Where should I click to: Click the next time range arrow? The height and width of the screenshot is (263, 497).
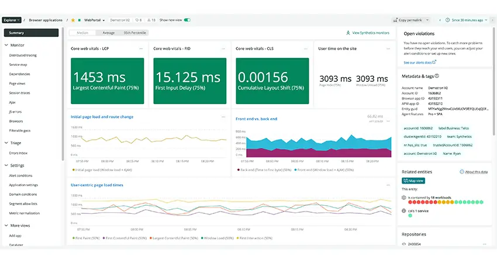point(492,20)
